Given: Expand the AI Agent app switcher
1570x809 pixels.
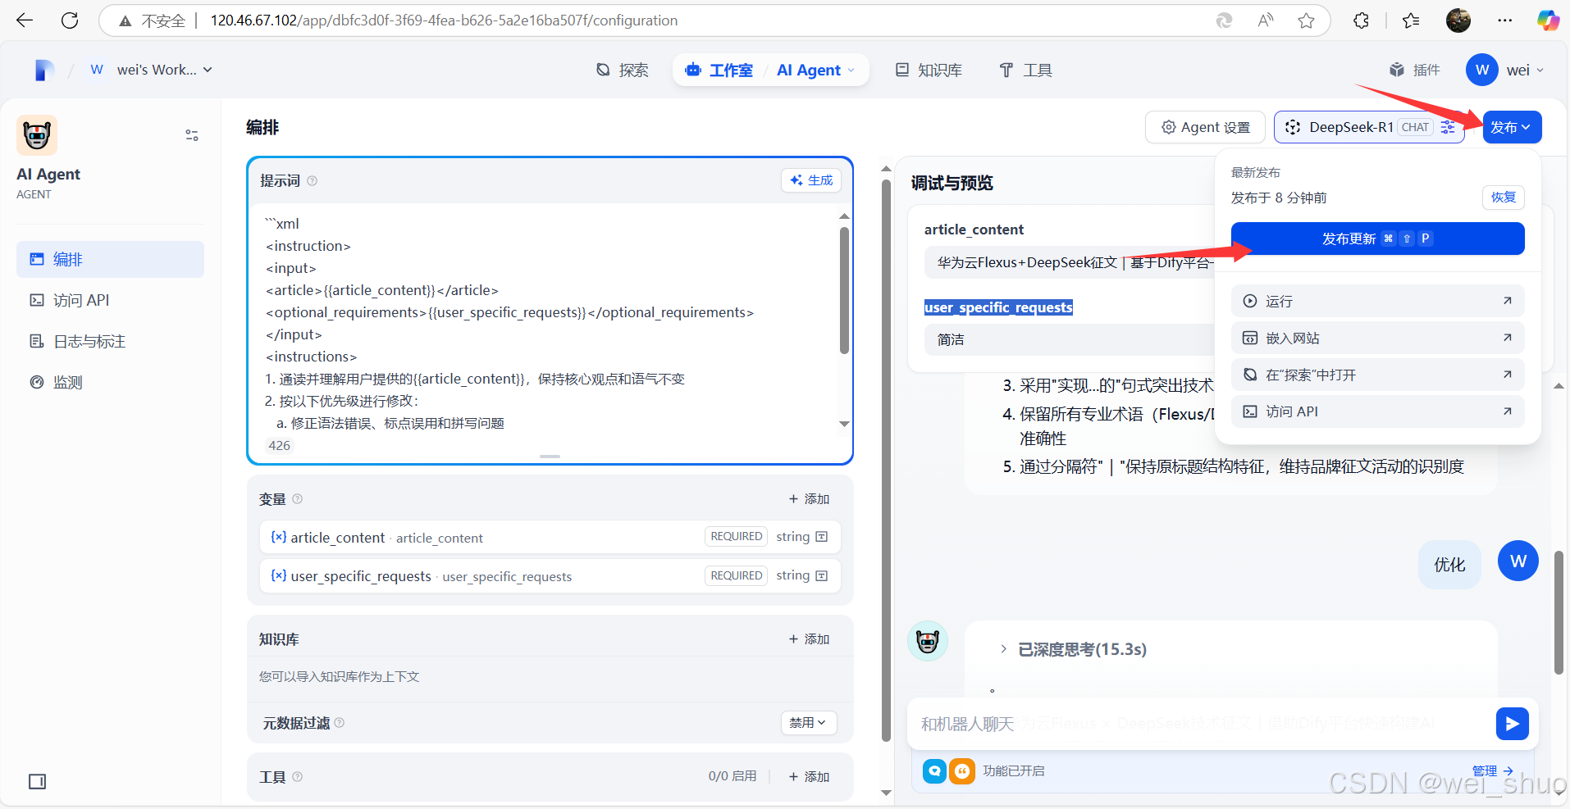Looking at the screenshot, I should pos(816,70).
